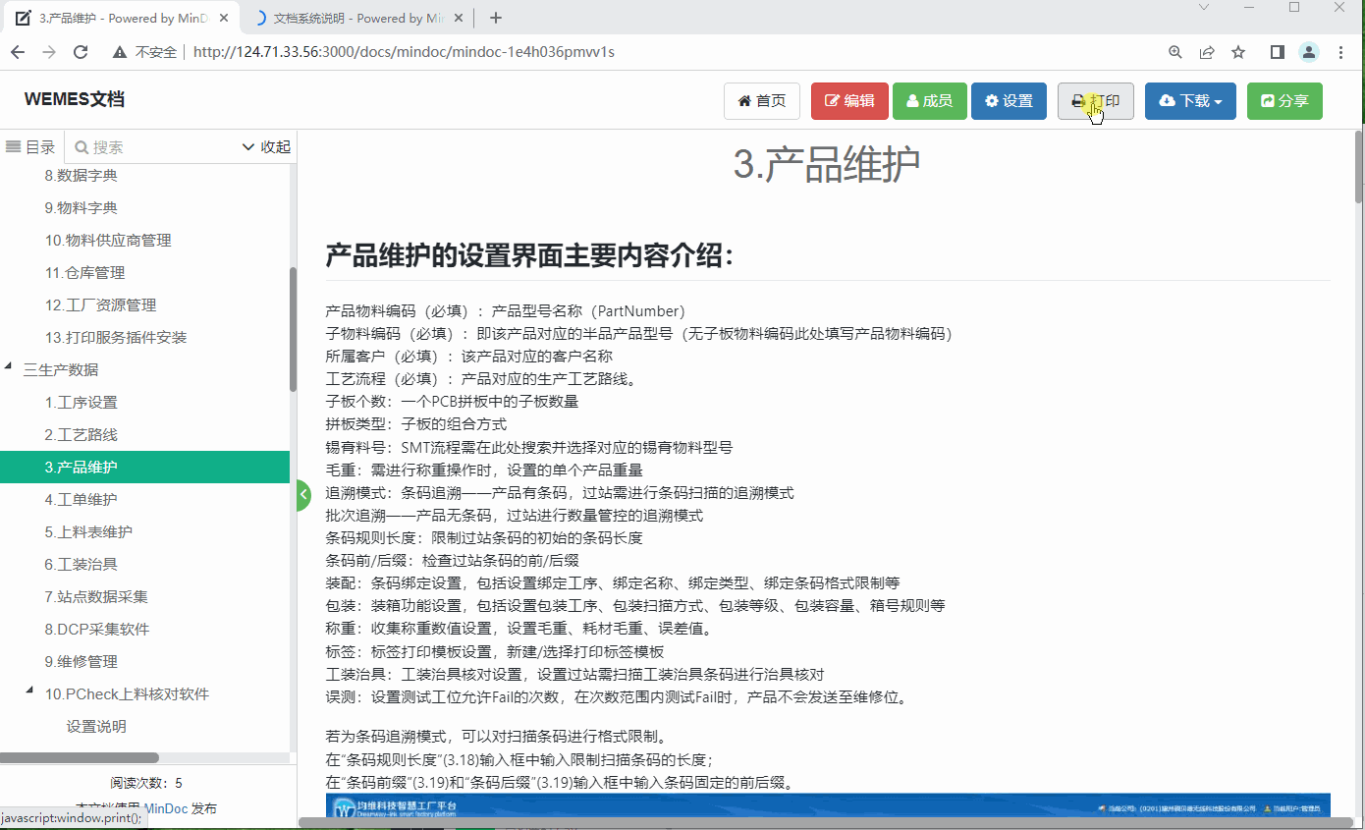Collapse the 三生产数据 tree node
This screenshot has height=830, width=1365.
click(x=9, y=367)
